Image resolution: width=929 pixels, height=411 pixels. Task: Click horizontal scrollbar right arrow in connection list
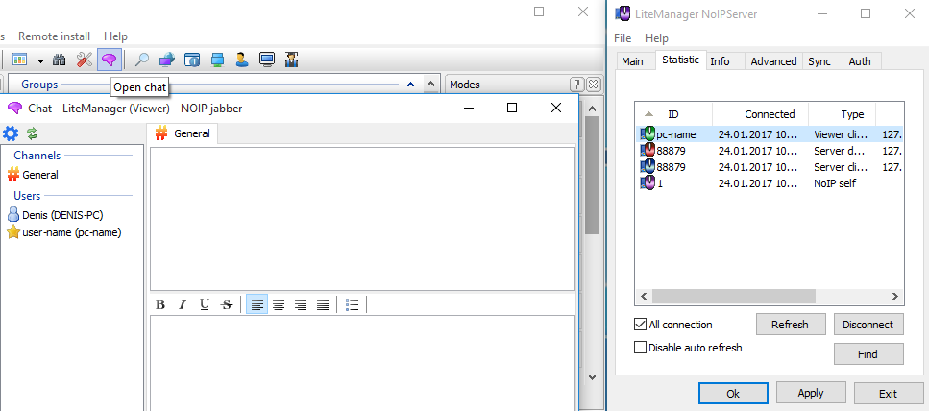point(895,296)
